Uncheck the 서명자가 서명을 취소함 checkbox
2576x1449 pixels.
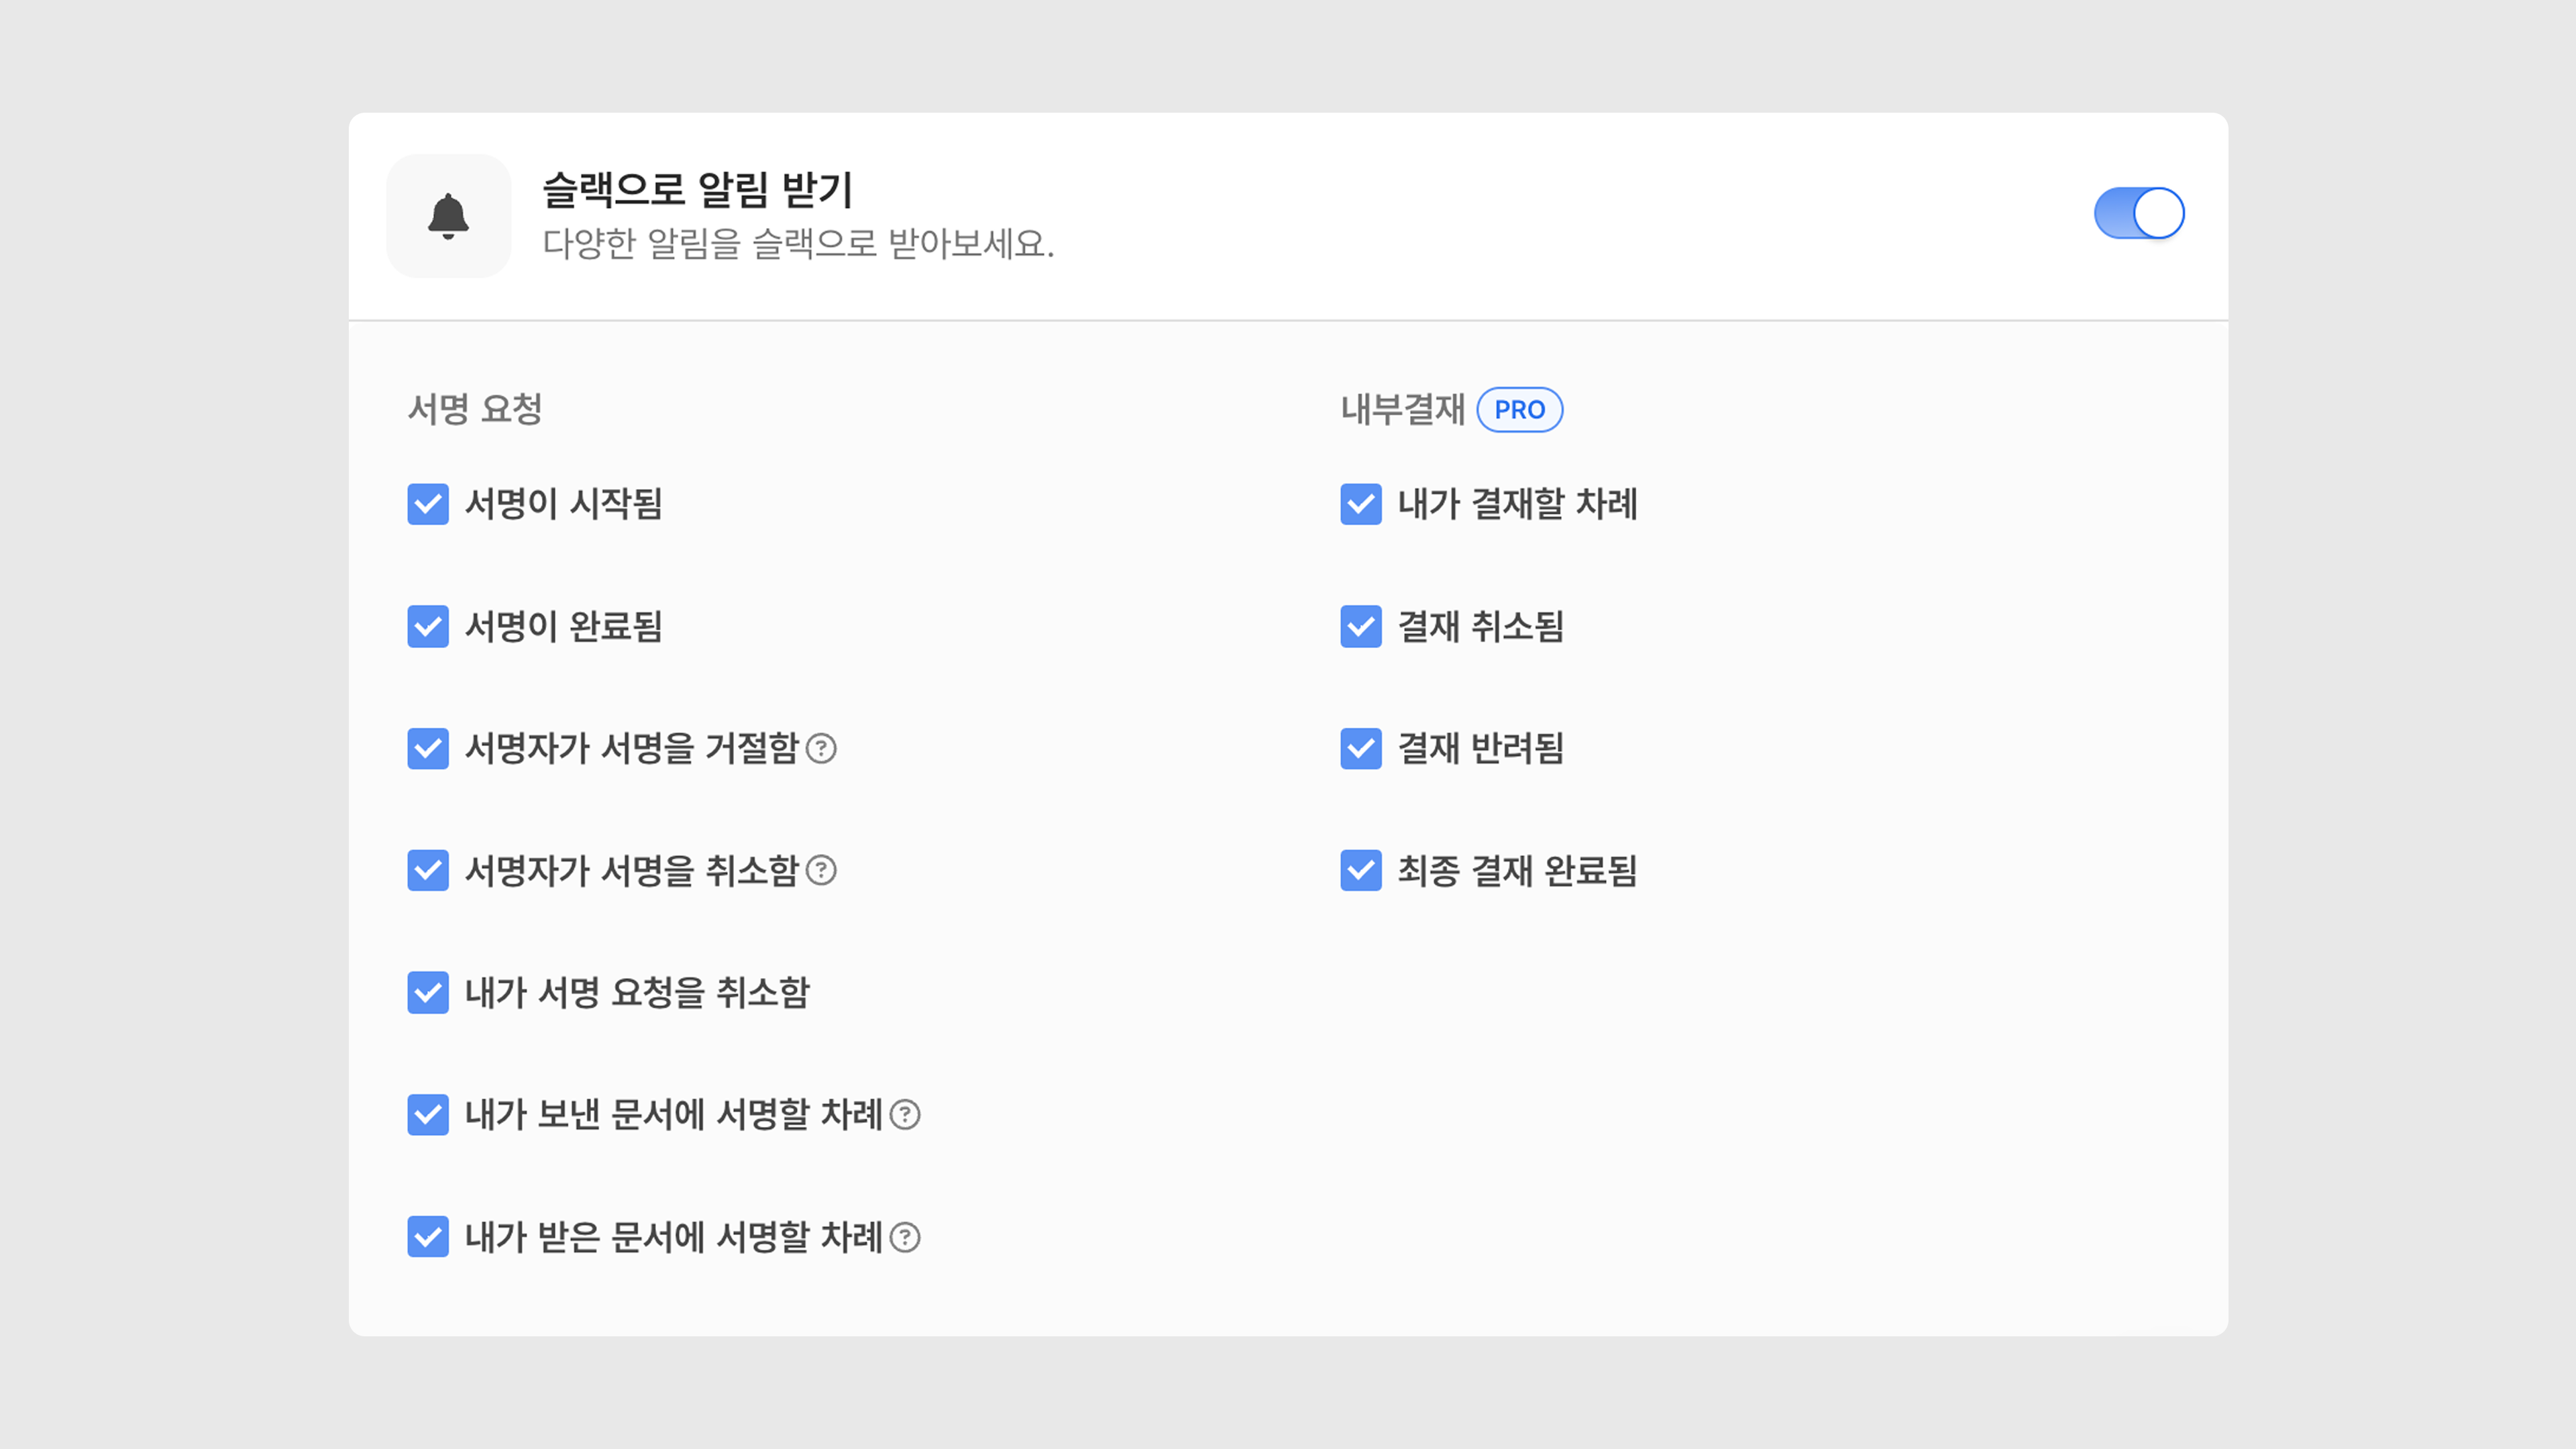(428, 870)
